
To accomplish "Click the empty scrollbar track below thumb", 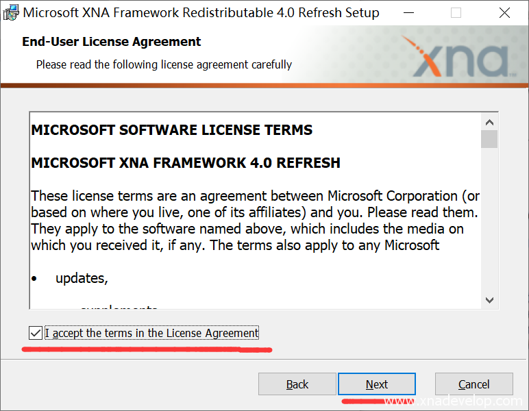I will 489,219.
